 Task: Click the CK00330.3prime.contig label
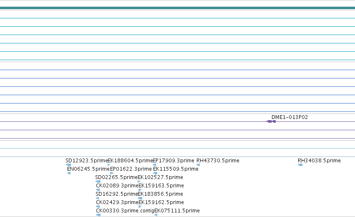click(125, 211)
